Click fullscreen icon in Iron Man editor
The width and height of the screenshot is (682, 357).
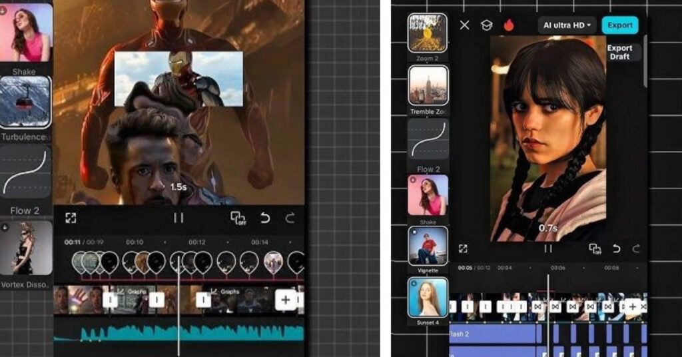pos(71,218)
